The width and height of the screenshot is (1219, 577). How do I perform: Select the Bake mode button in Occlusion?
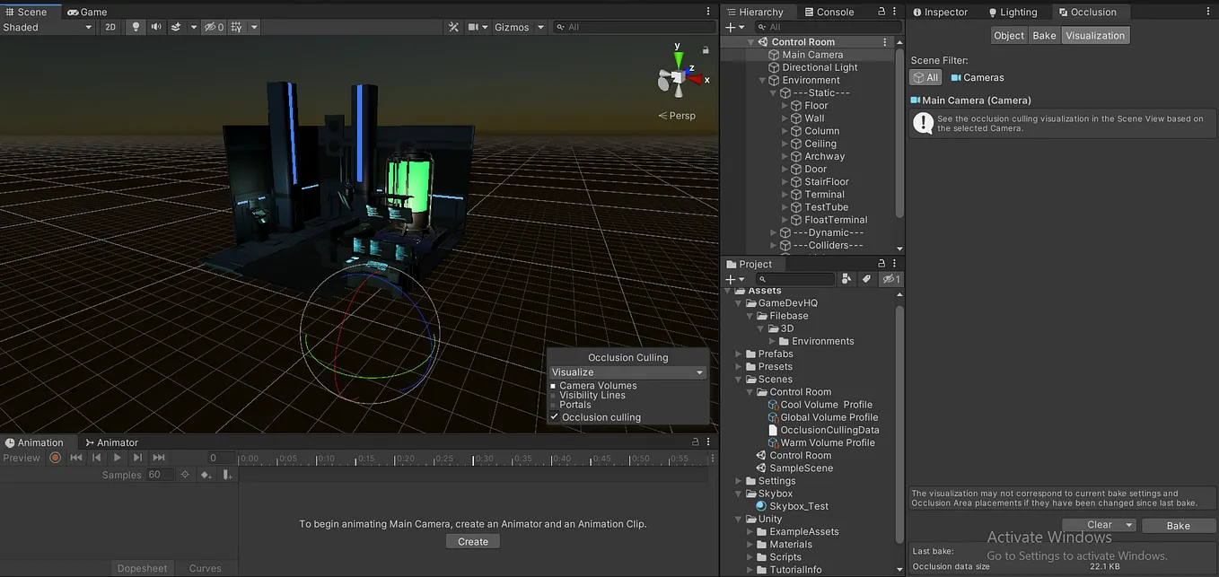click(x=1045, y=35)
